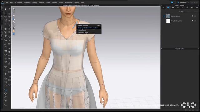
Task: Open the LIBRARY side tab
Action: tap(2, 9)
